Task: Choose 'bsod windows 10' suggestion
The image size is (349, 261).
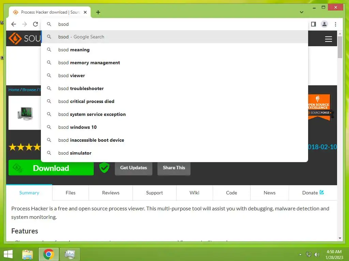Action: pyautogui.click(x=174, y=127)
